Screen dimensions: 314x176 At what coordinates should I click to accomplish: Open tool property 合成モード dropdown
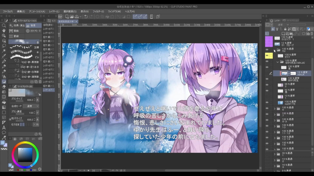(31, 106)
